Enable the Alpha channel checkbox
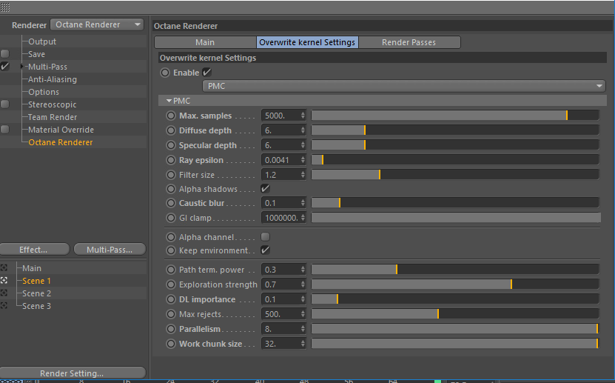Screen dimensions: 615x383 [x=265, y=236]
